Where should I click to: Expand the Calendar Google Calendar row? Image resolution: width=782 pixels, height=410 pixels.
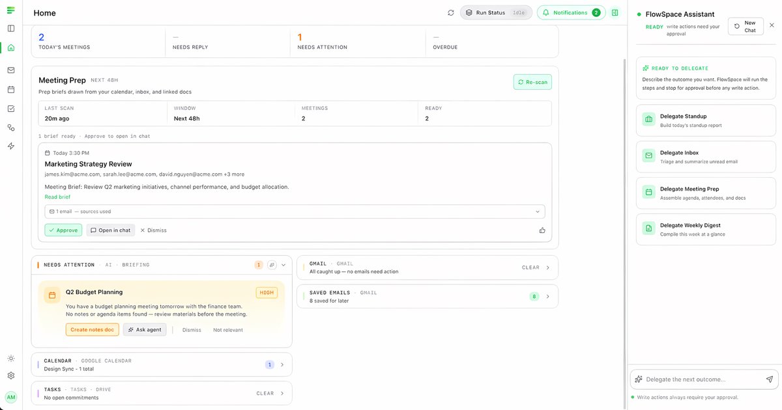pos(162,364)
